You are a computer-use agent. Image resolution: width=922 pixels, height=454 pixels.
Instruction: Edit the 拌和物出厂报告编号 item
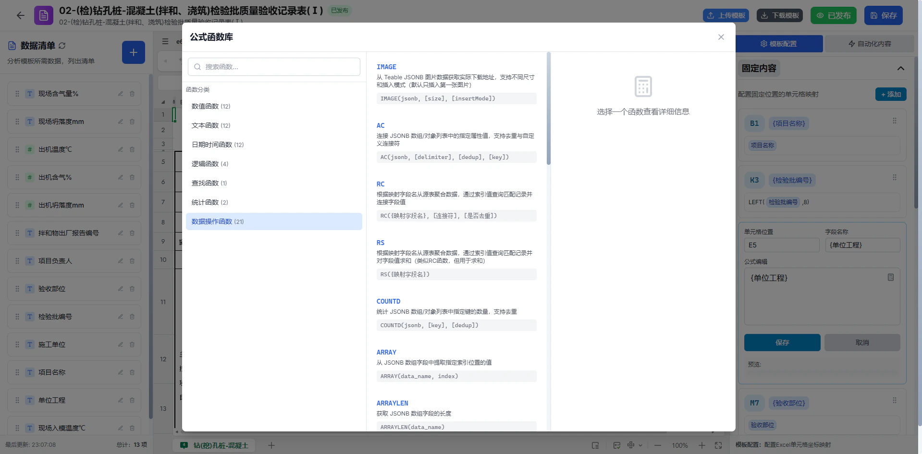pyautogui.click(x=121, y=233)
